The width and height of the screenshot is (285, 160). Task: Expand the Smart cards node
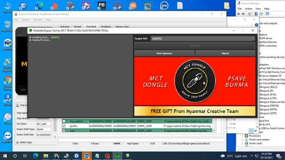pyautogui.click(x=242, y=143)
